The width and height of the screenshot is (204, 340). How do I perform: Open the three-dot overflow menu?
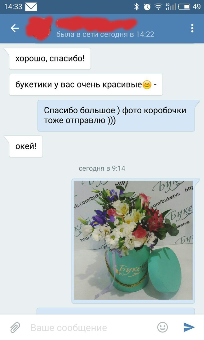click(192, 28)
